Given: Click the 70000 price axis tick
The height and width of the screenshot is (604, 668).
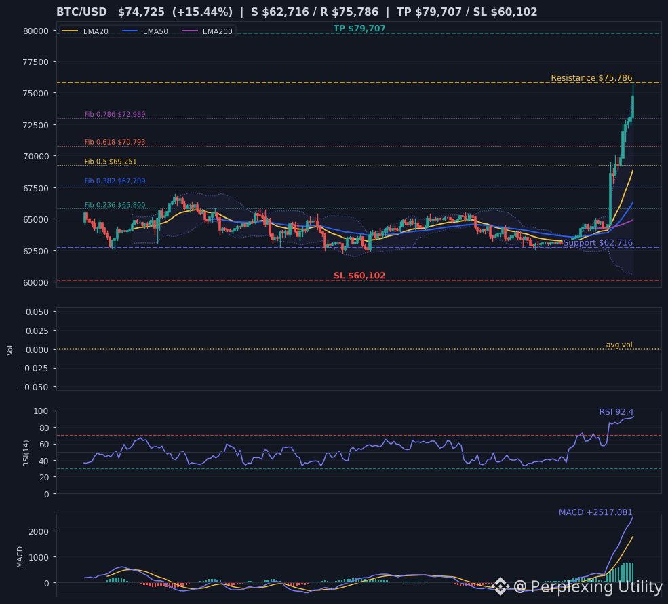Looking at the screenshot, I should click(36, 157).
